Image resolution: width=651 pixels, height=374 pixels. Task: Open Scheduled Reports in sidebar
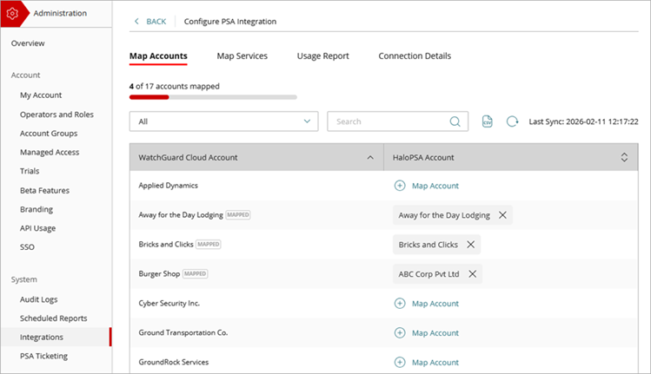point(53,318)
